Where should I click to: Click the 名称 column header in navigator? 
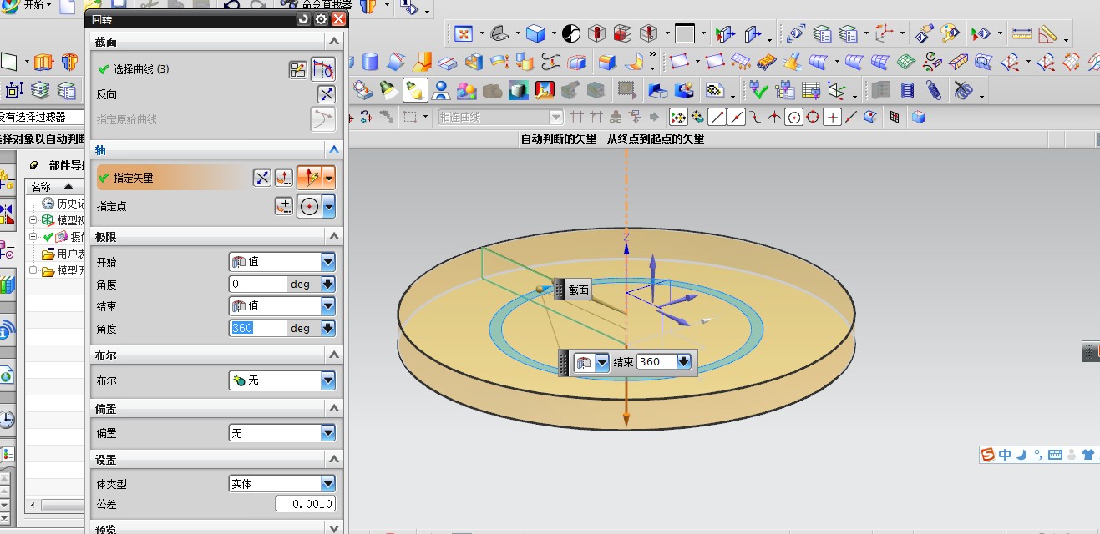42,187
